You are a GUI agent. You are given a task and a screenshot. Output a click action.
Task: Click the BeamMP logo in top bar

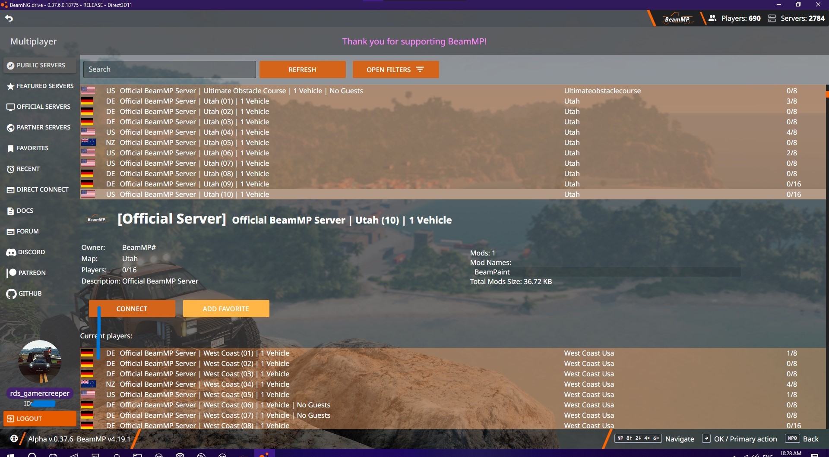click(x=677, y=19)
